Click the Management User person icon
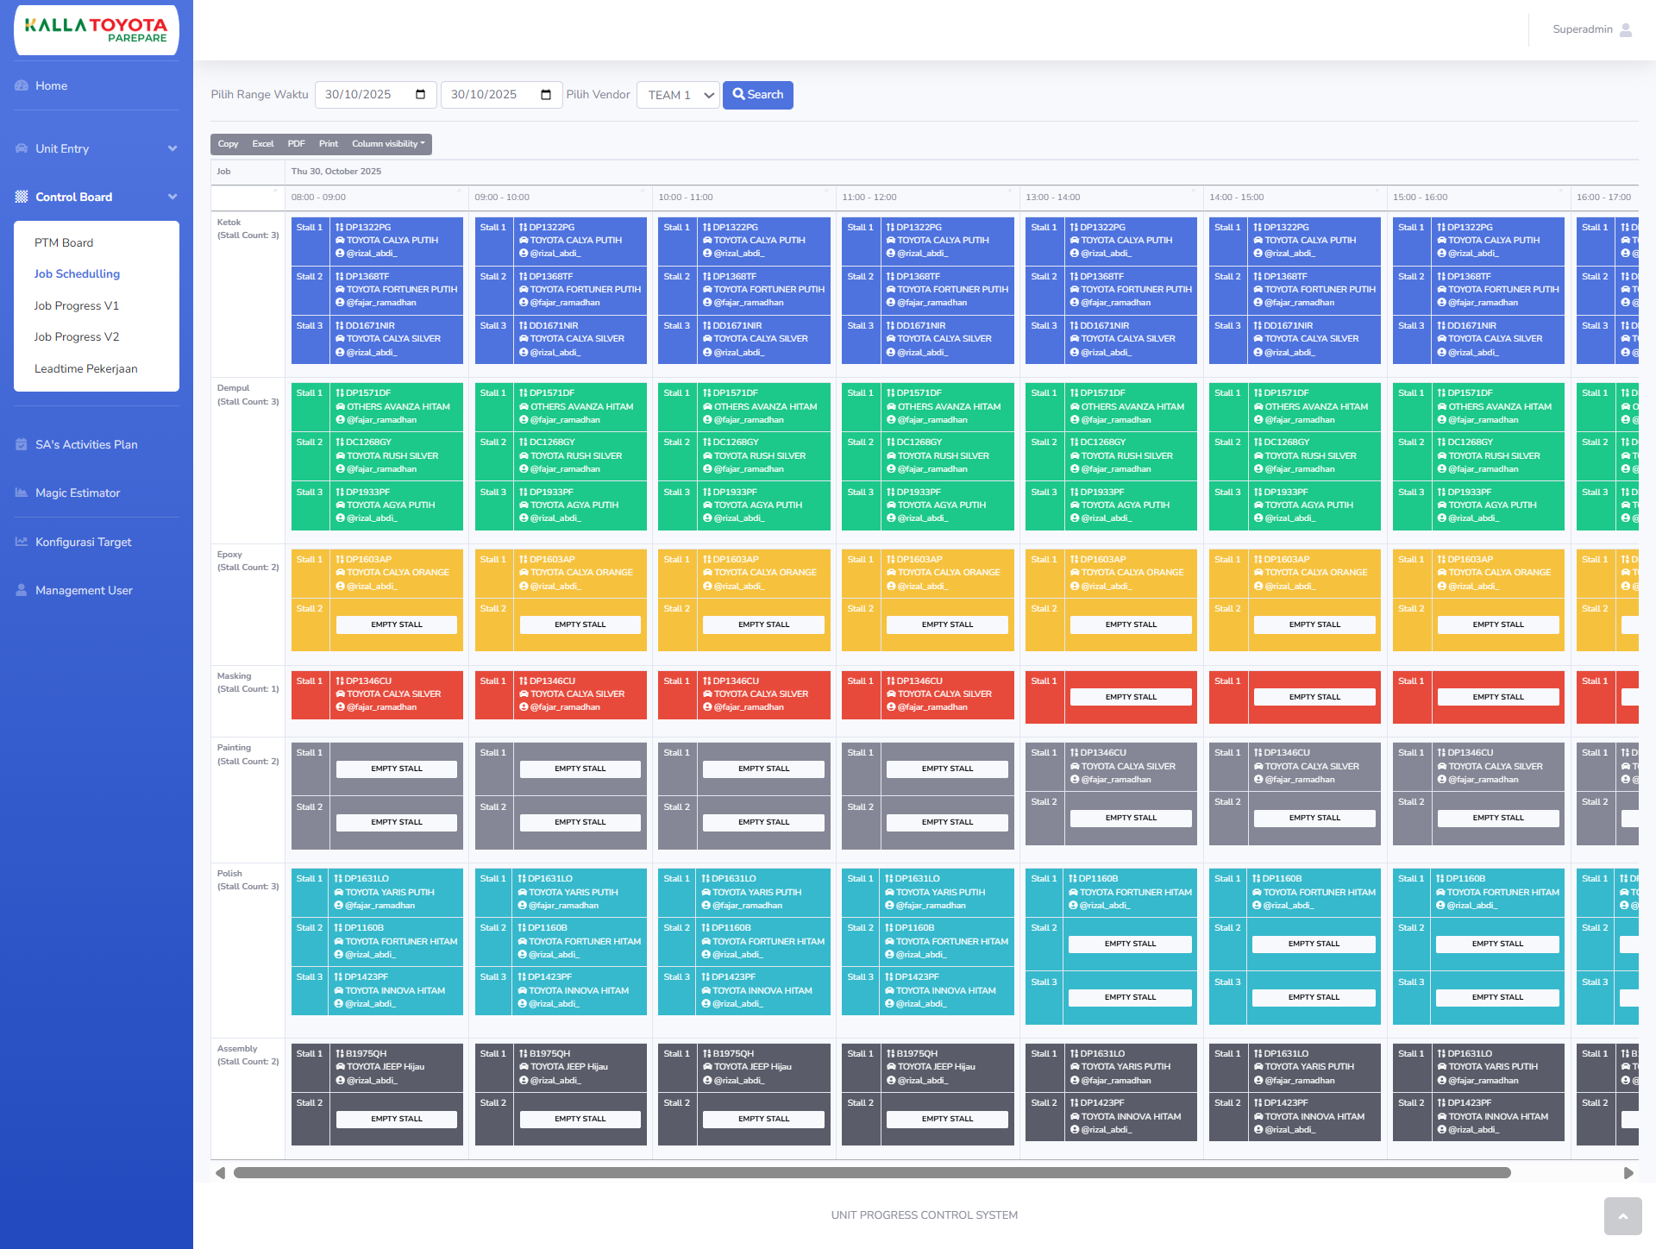Image resolution: width=1656 pixels, height=1249 pixels. (x=22, y=590)
